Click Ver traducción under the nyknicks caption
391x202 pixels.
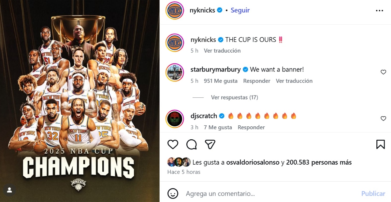click(x=222, y=51)
